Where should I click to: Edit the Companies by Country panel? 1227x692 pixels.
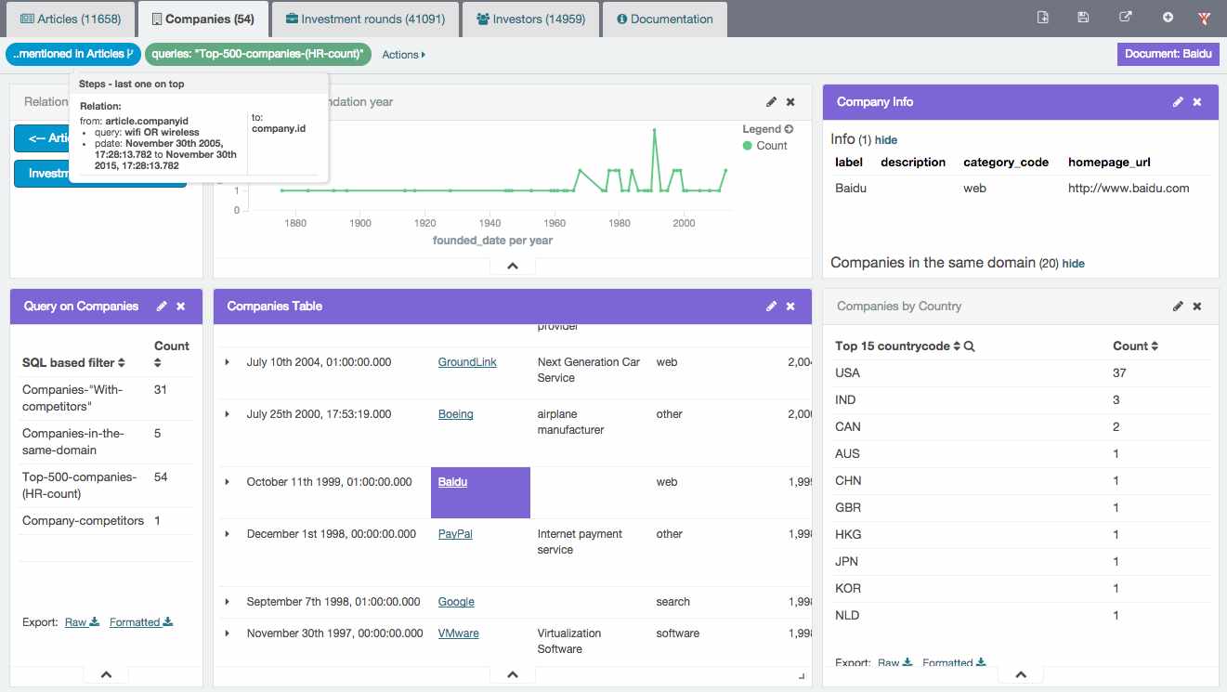(x=1178, y=307)
